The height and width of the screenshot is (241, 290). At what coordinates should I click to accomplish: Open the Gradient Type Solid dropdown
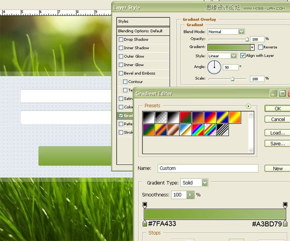[205, 183]
